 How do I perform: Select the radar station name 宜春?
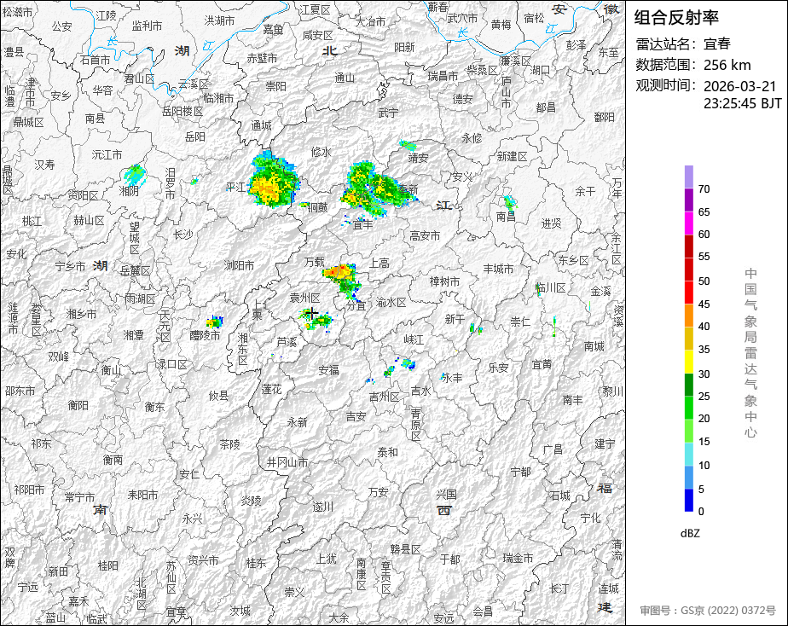(x=716, y=43)
